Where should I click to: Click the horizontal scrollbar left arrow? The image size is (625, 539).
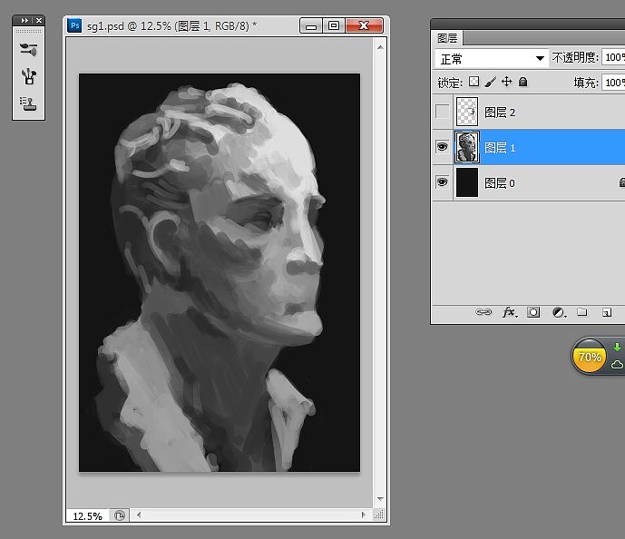click(139, 515)
